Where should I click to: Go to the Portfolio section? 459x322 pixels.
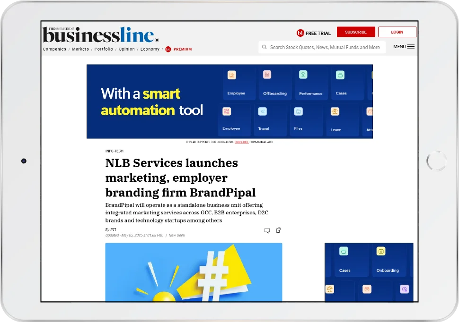click(x=104, y=49)
